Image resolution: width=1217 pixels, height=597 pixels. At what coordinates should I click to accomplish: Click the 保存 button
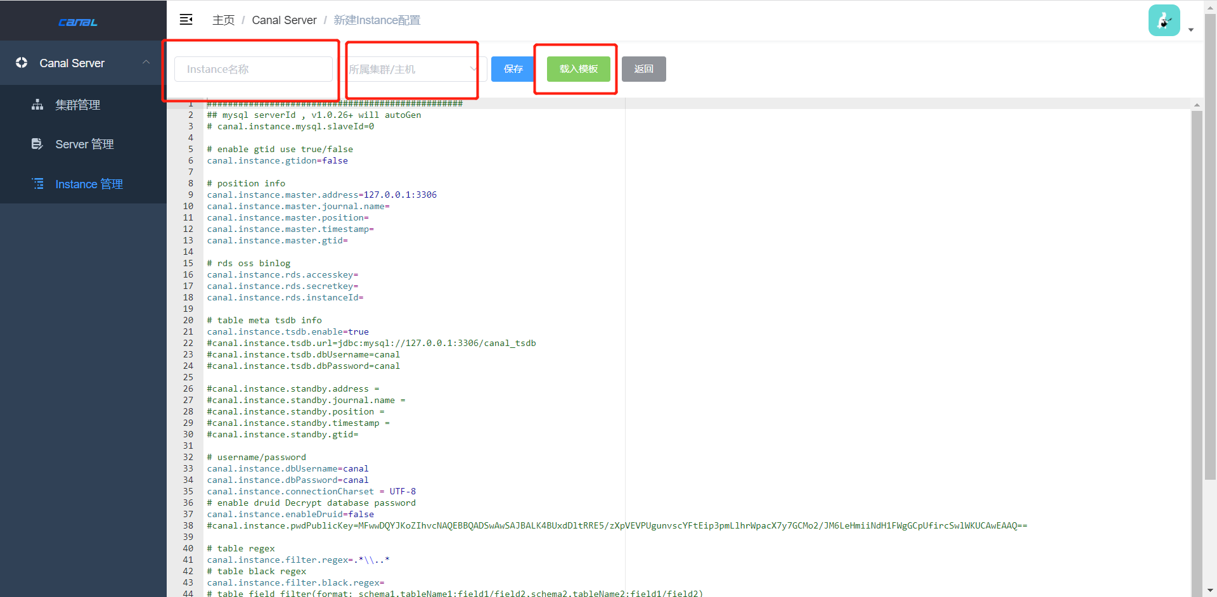point(513,69)
